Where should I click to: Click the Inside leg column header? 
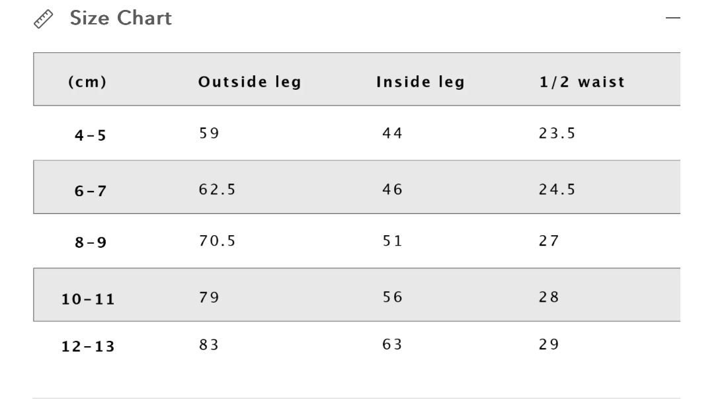click(421, 83)
